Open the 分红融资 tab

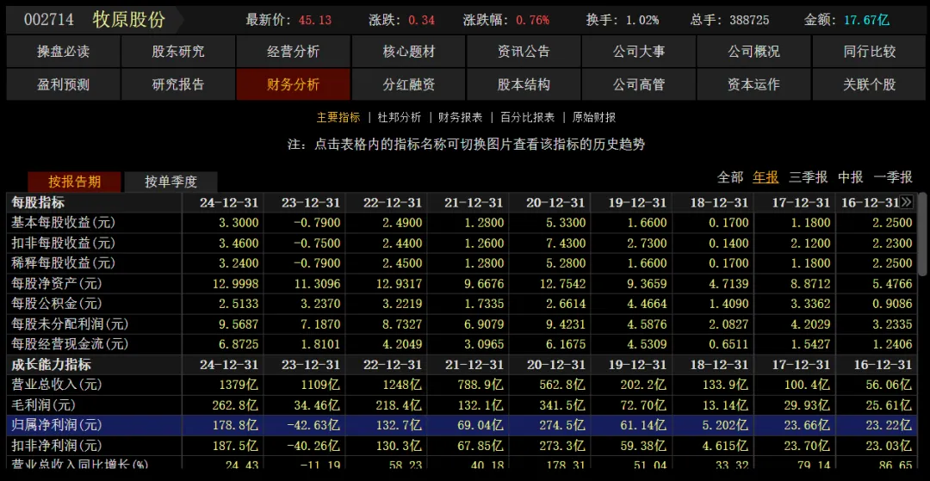409,84
